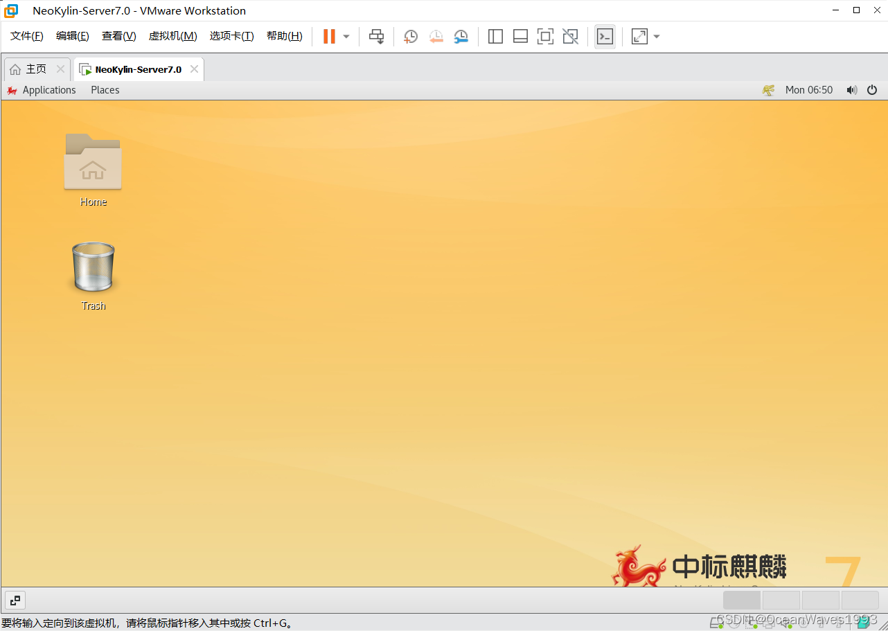Open the 选项卡(T) menu
888x631 pixels.
click(232, 36)
